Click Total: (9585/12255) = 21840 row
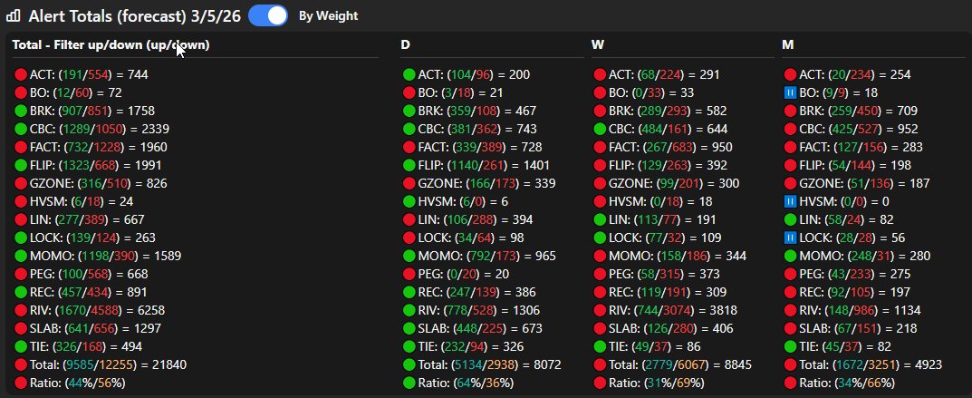This screenshot has height=398, width=972. click(x=101, y=365)
